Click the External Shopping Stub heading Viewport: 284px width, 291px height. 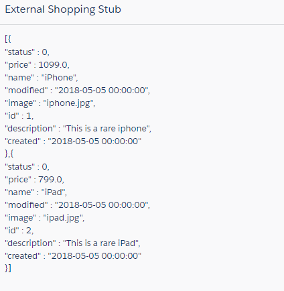point(63,9)
